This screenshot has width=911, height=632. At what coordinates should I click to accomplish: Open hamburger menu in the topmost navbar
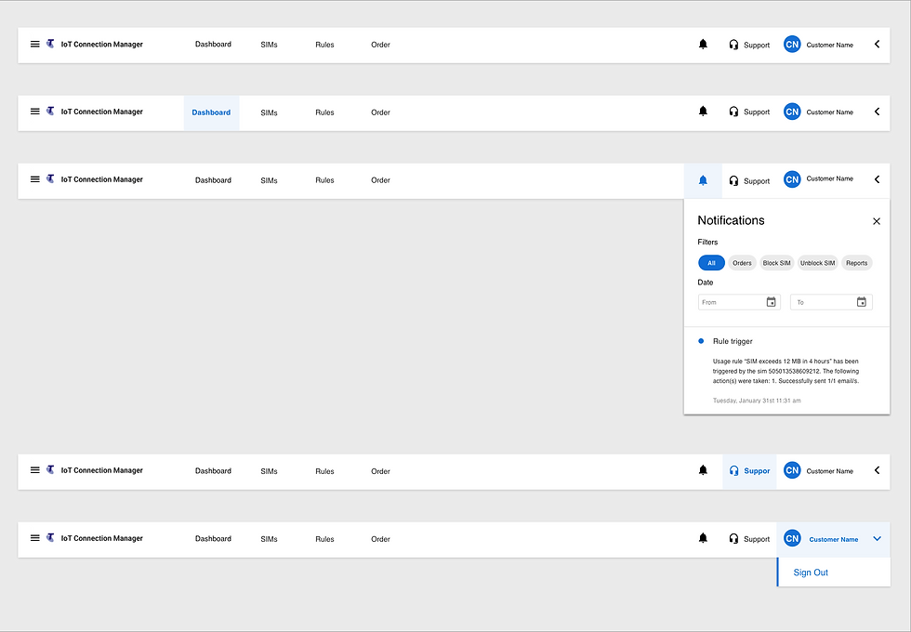pos(35,45)
